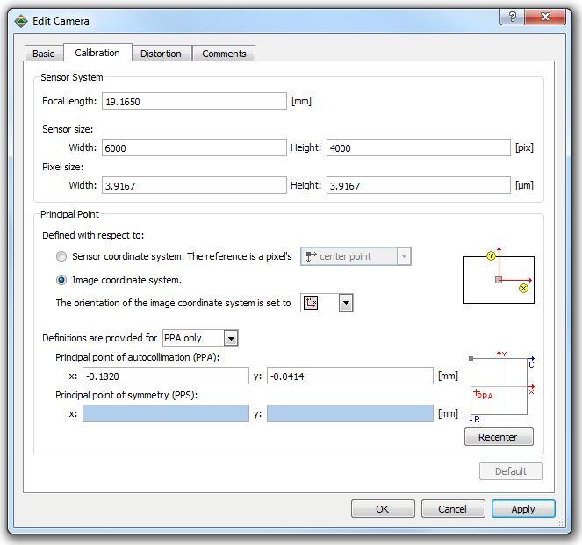Open the image orientation dropdown arrow
The image size is (582, 545).
click(x=345, y=303)
